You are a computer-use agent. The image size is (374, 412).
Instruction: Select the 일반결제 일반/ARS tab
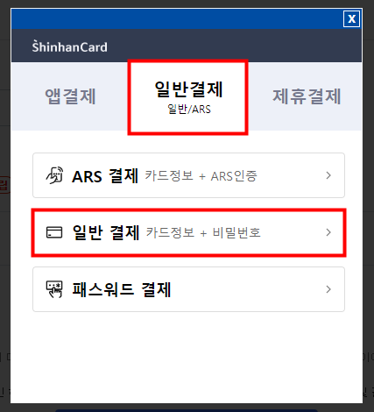[x=188, y=97]
